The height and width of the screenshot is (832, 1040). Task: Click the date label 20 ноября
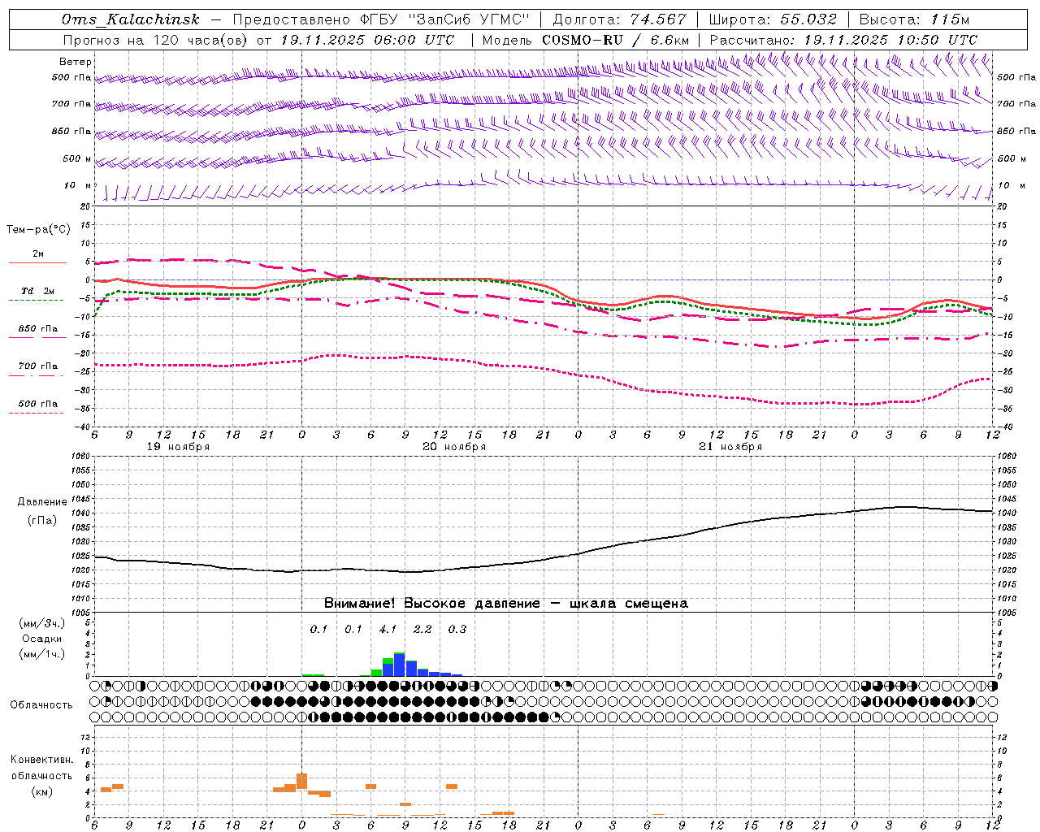(x=454, y=447)
